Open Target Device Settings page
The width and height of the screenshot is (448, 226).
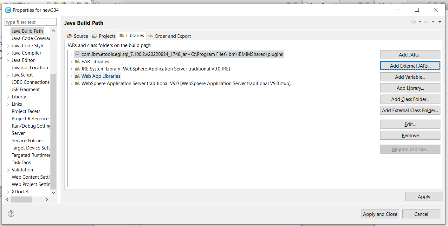click(31, 148)
